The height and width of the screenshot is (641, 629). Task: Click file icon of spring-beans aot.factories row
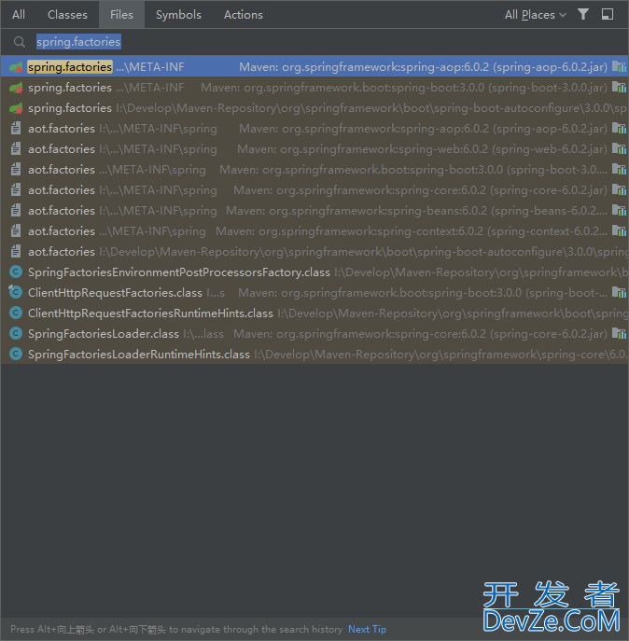pos(16,211)
